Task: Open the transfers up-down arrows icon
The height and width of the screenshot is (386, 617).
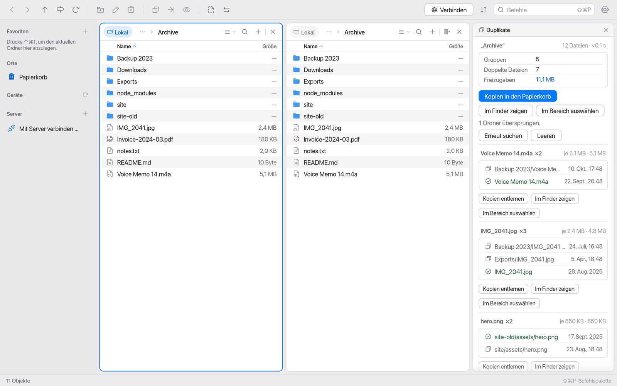Action: point(483,10)
